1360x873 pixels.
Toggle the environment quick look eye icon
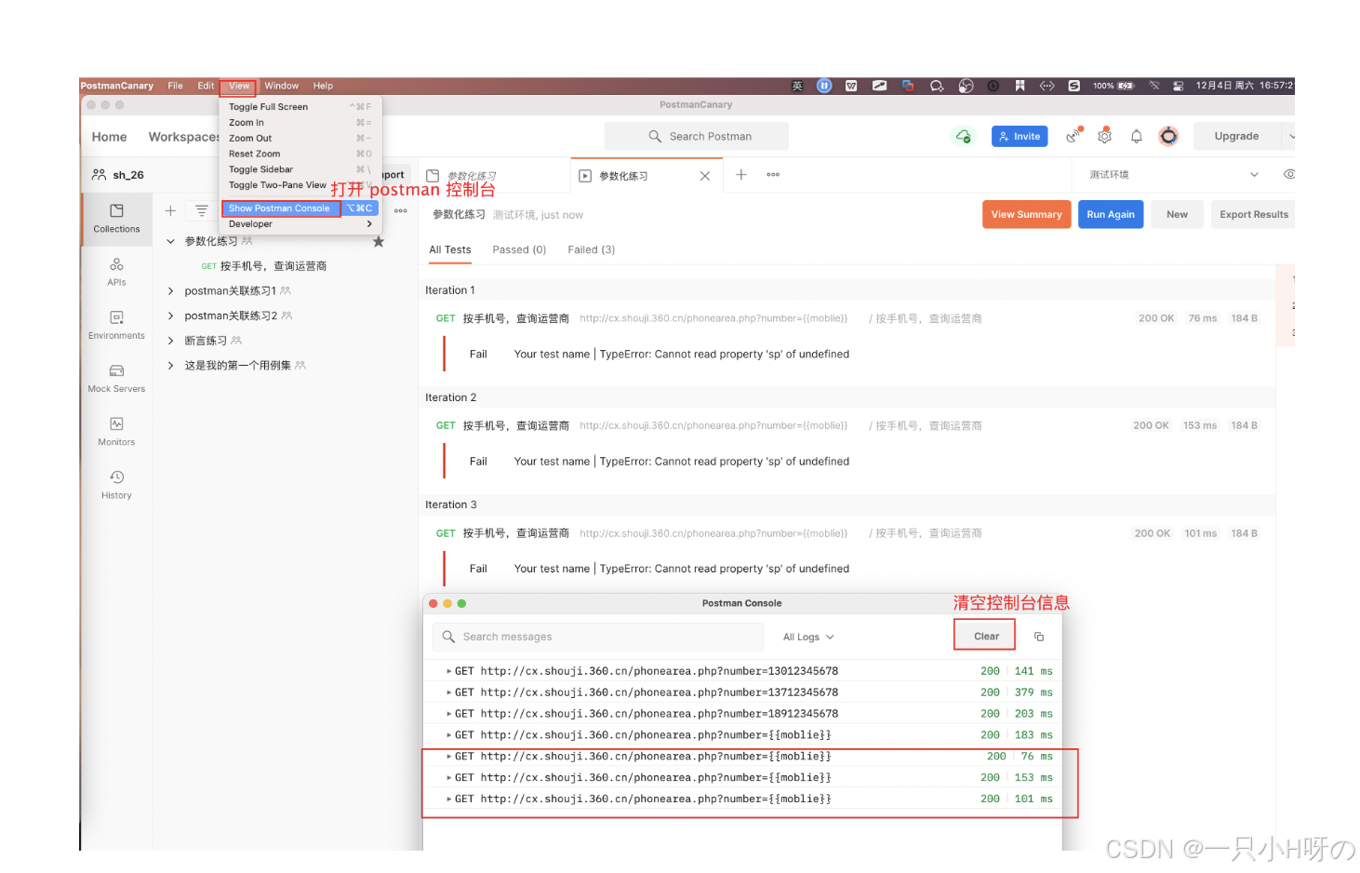pyautogui.click(x=1289, y=174)
